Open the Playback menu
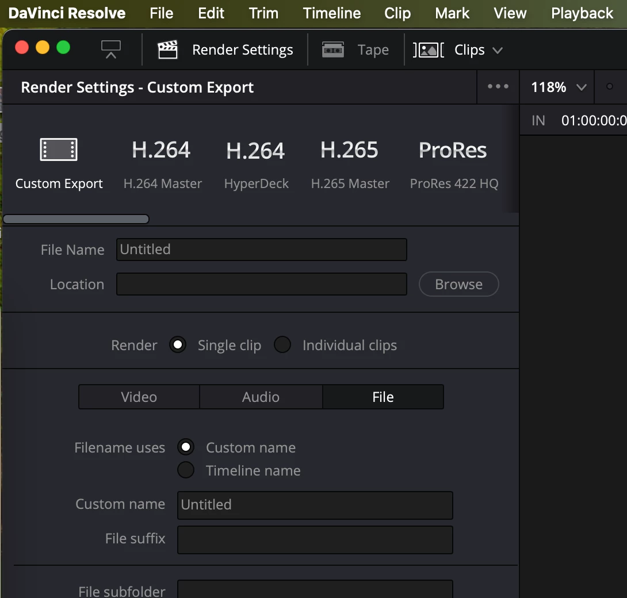 point(582,13)
